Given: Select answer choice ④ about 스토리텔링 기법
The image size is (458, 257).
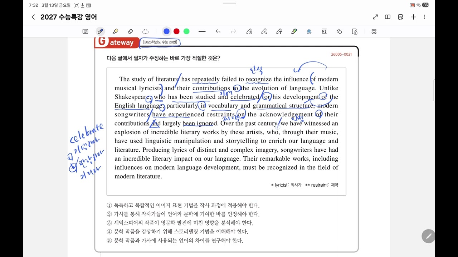Looking at the screenshot, I should [177, 232].
